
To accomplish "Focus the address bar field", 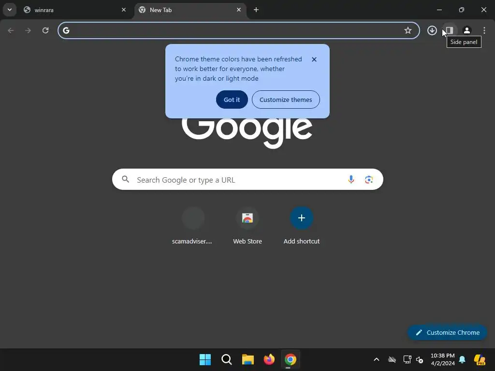I will point(239,30).
